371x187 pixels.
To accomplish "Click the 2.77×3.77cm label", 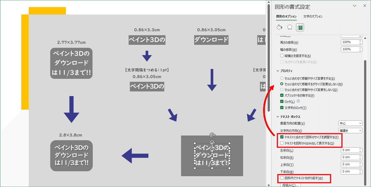I will 71,42.
